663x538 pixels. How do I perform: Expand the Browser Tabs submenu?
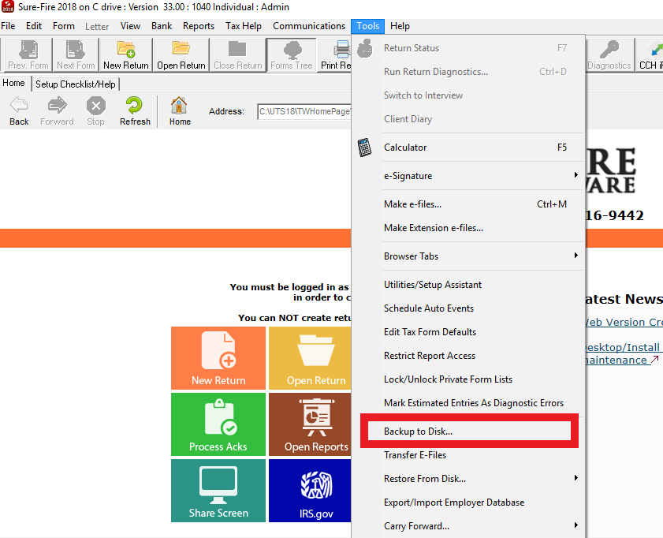[575, 256]
